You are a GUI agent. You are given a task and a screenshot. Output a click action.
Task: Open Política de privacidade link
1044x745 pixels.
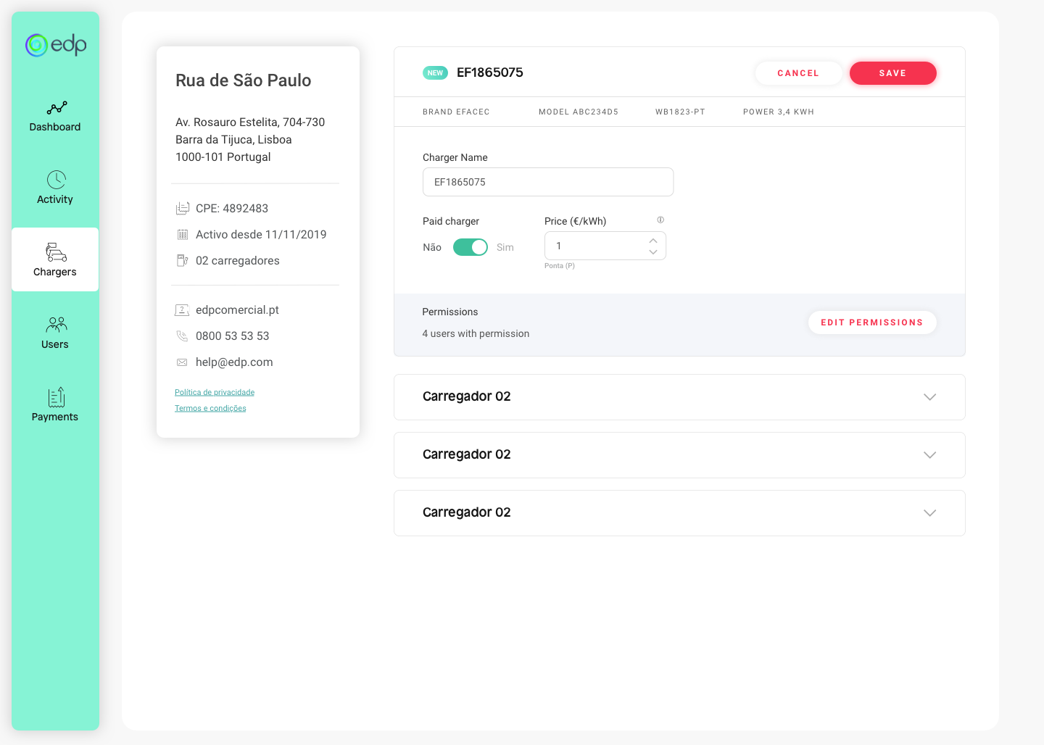coord(215,392)
